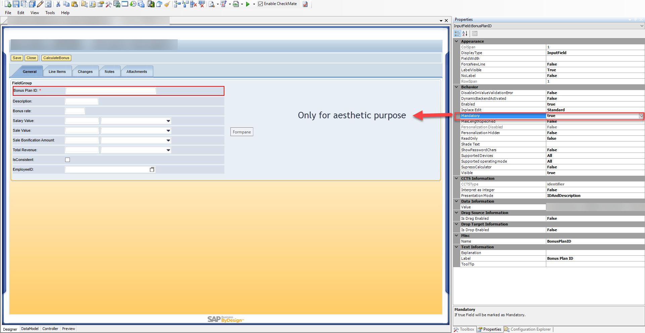Switch to the DataModel bottom tab

[30, 329]
